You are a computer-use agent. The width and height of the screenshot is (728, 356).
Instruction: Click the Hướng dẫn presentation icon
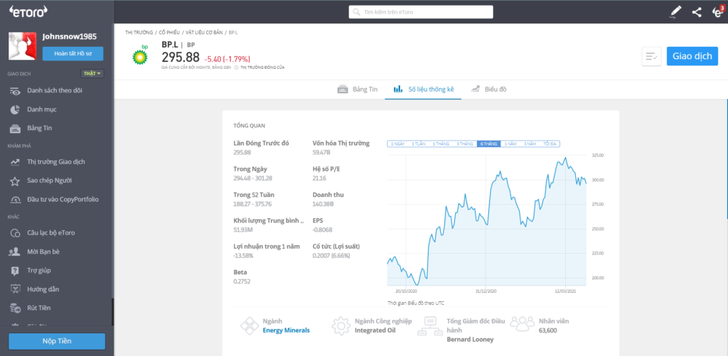[x=16, y=289]
